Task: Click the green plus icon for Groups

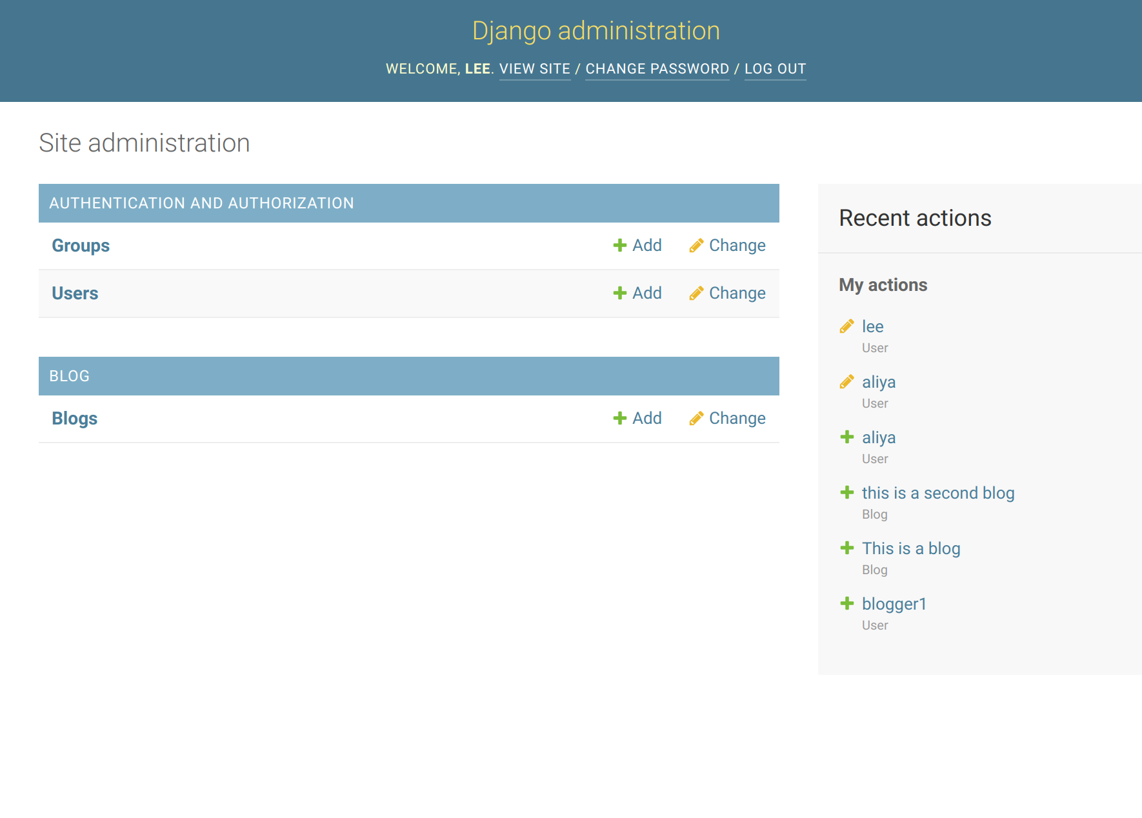Action: (620, 245)
